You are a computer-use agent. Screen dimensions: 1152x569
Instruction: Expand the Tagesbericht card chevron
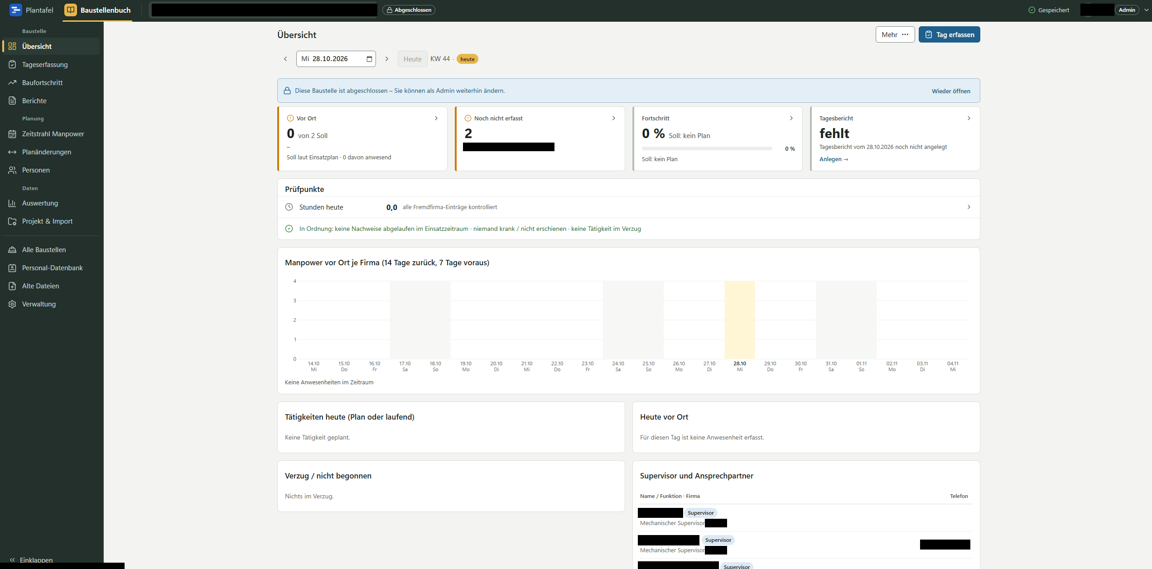pos(969,118)
